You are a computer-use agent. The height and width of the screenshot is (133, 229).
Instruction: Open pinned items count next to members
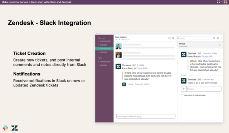127,39
